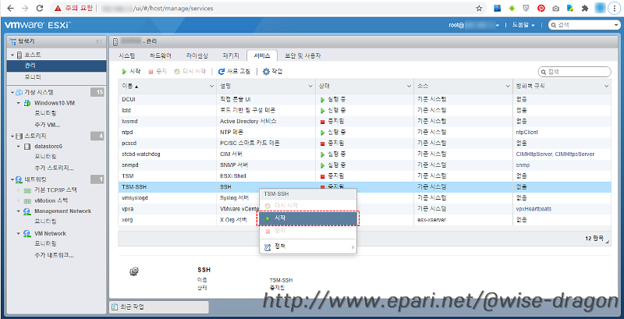
Task: Select datastore6 storage icon
Action: 27,147
